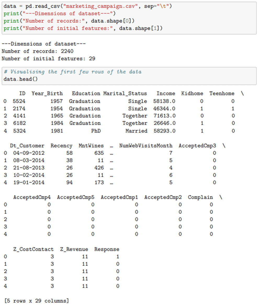The image size is (260, 307).
Task: Click the pd.read_csv code line
Action: [88, 6]
